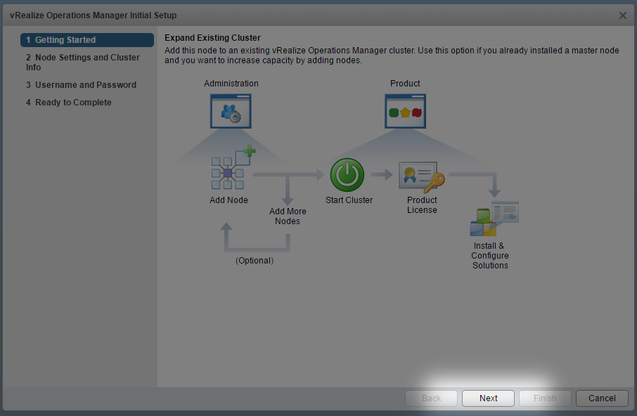637x416 pixels.
Task: Select step 1 Getting Started
Action: pos(87,40)
